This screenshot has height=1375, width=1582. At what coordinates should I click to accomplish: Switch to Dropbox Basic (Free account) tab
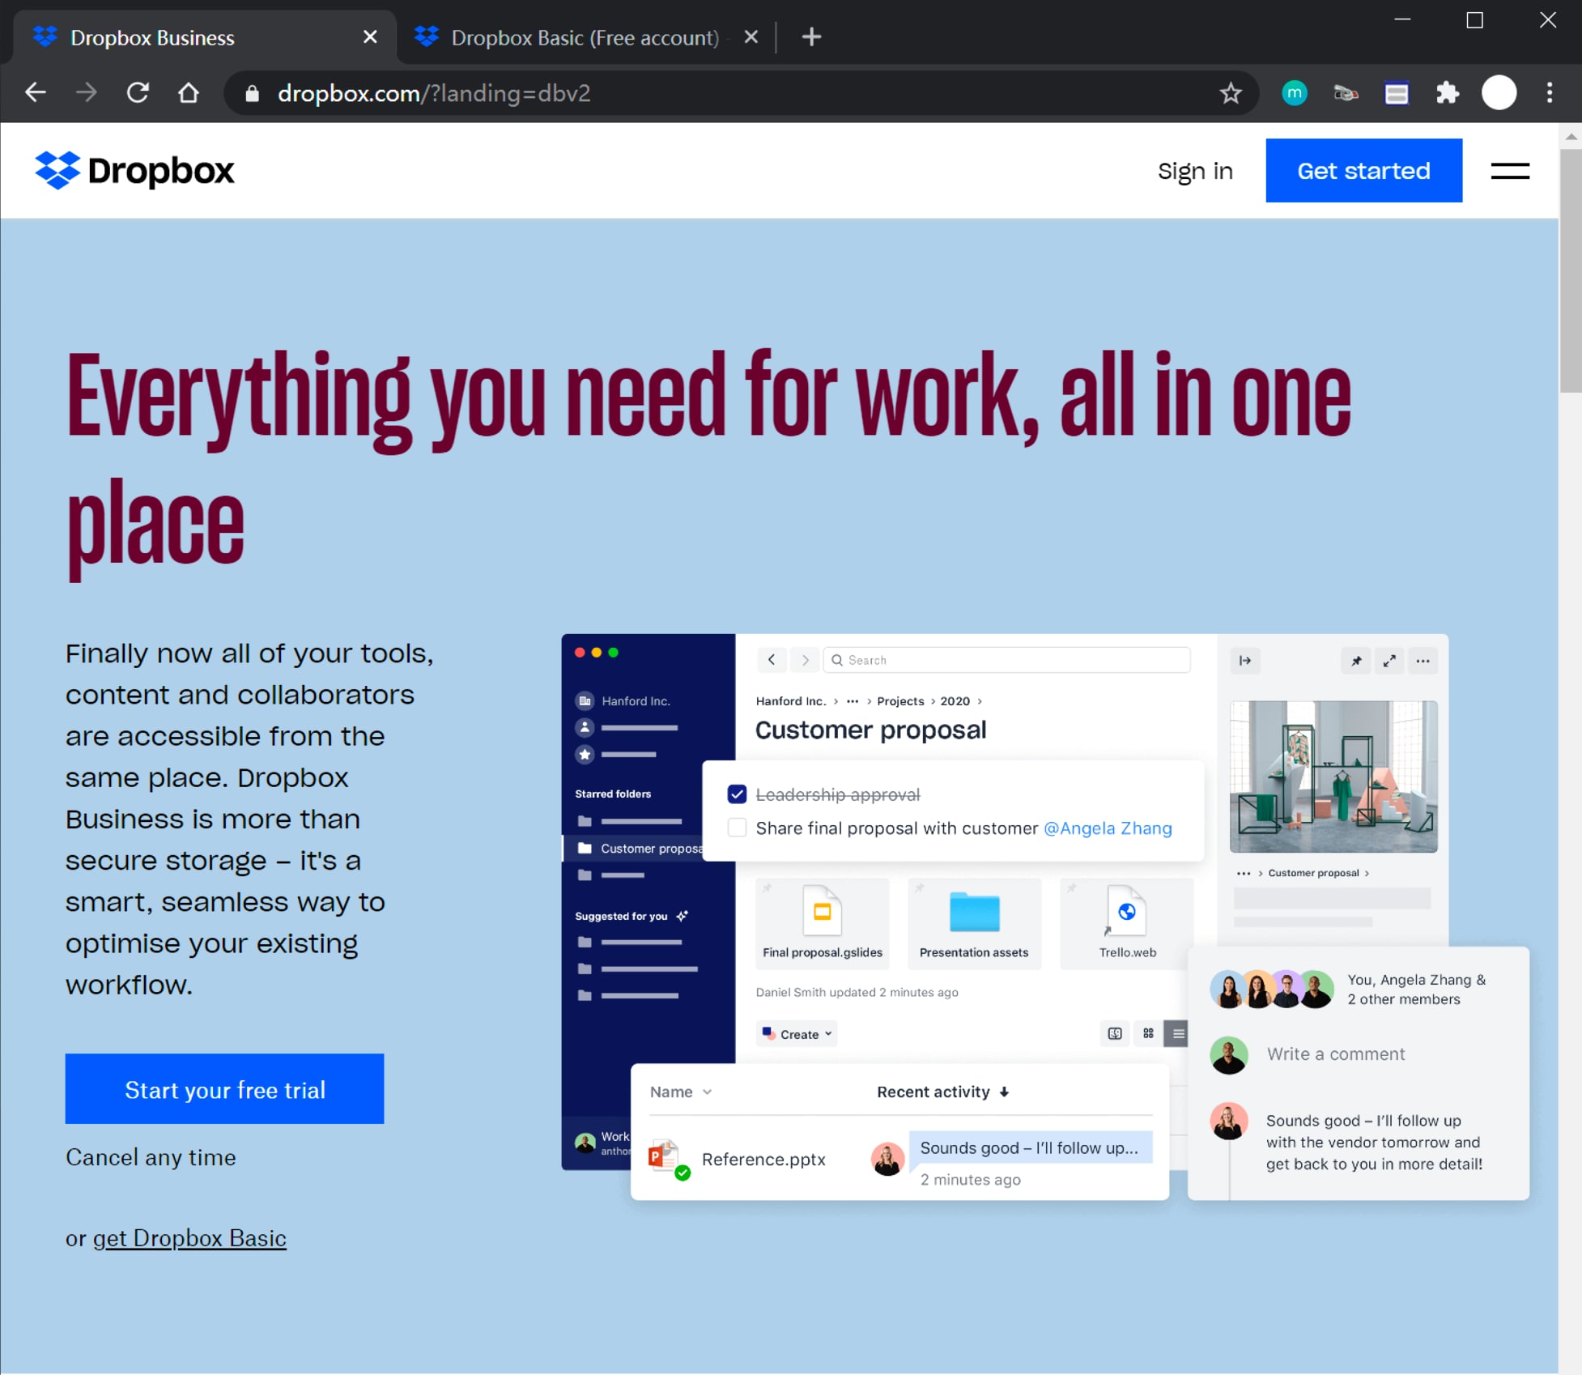click(x=583, y=37)
